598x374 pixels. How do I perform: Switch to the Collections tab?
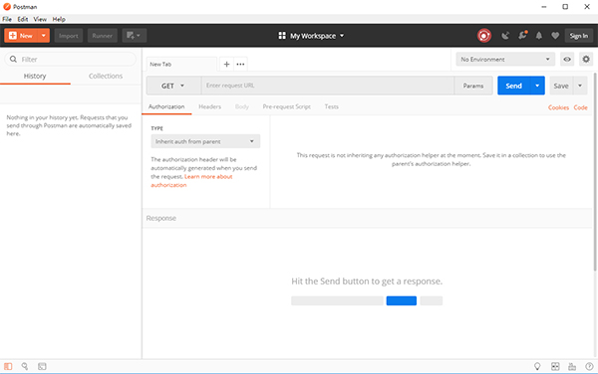[x=106, y=77]
